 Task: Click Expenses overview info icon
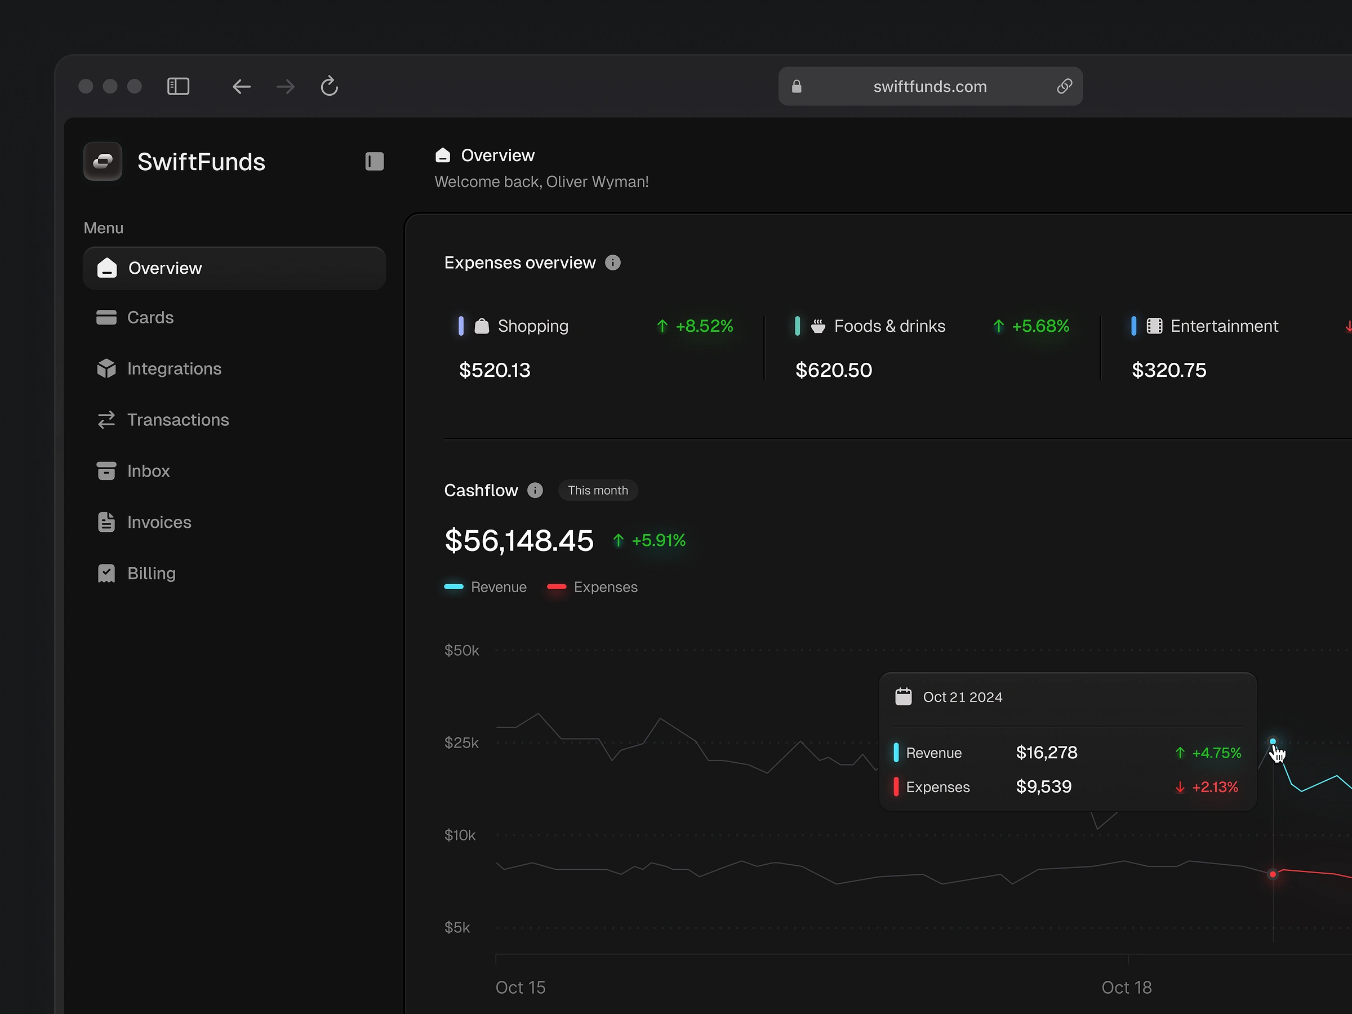[612, 263]
